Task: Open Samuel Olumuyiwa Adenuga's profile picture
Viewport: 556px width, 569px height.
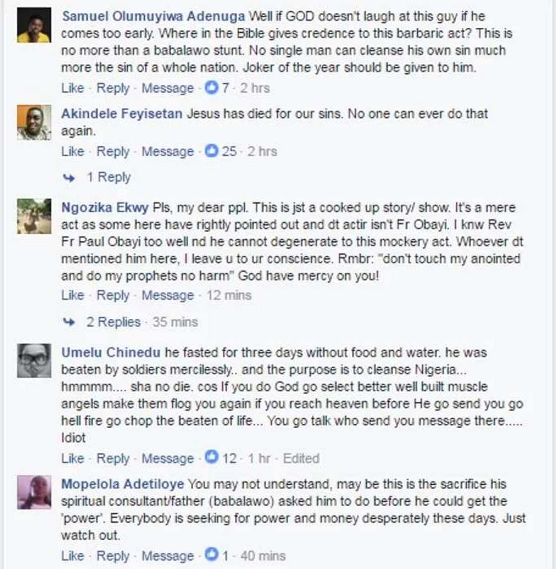Action: [x=34, y=25]
